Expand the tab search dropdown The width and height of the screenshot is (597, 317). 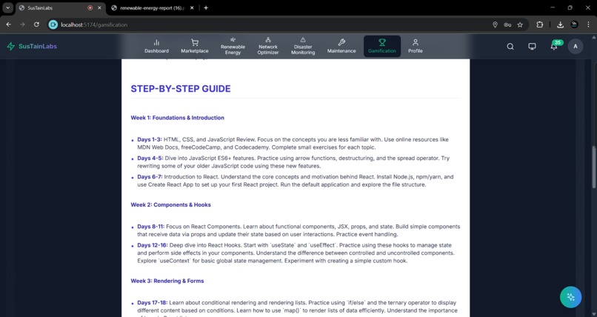[x=7, y=8]
